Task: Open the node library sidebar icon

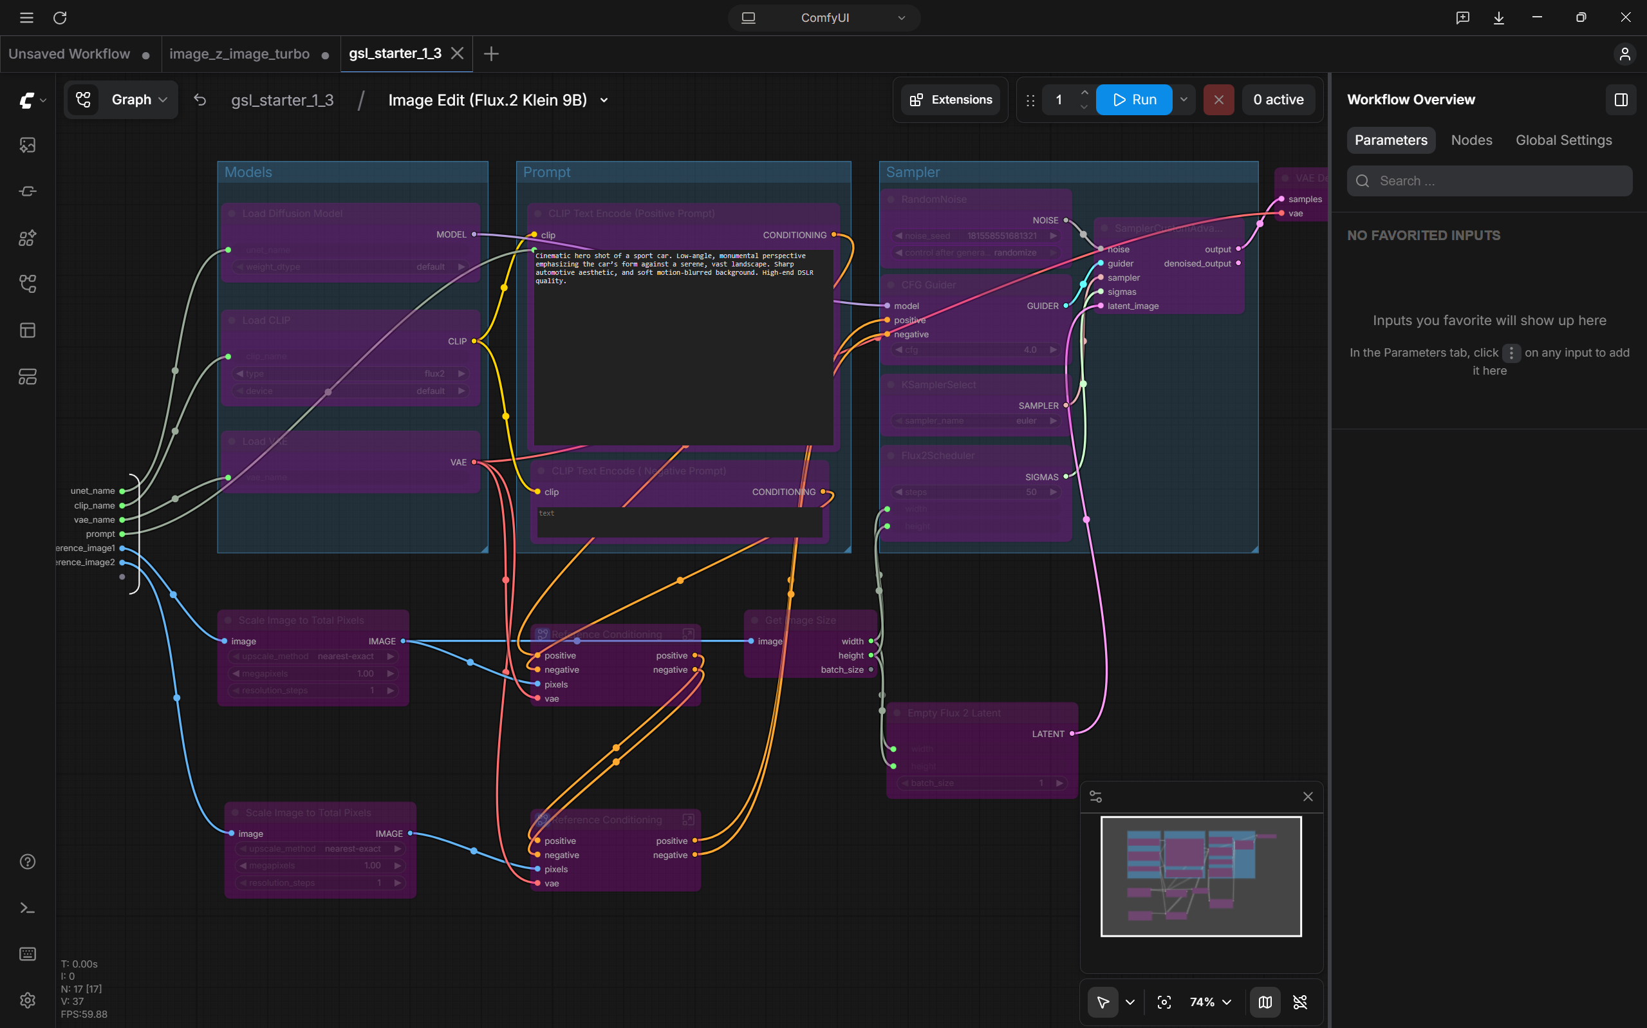Action: [27, 238]
